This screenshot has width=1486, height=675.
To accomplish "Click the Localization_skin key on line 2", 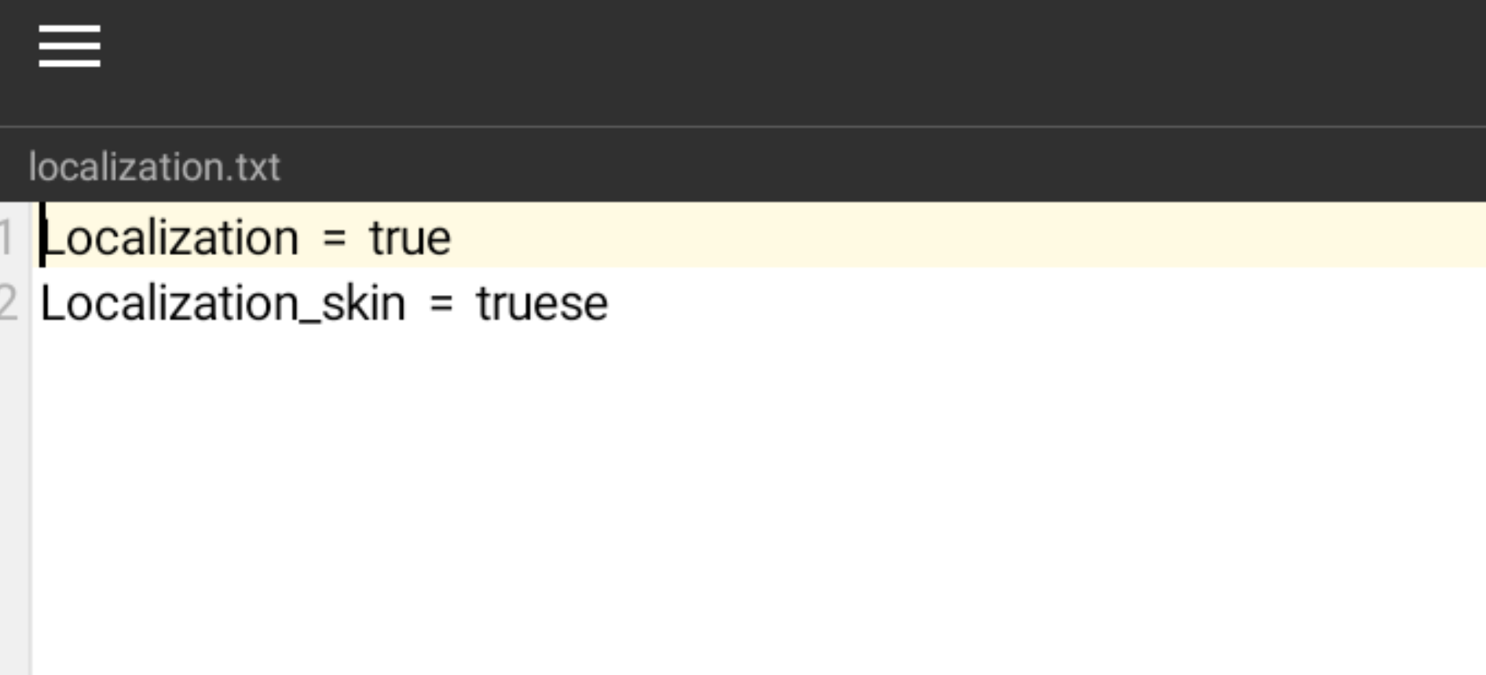I will pos(223,304).
